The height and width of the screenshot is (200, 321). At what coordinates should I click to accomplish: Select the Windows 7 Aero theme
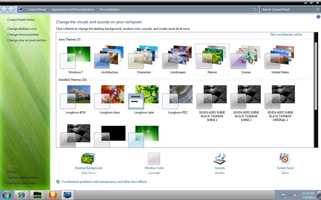pos(75,59)
